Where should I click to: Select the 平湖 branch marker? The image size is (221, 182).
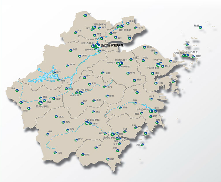(136, 28)
